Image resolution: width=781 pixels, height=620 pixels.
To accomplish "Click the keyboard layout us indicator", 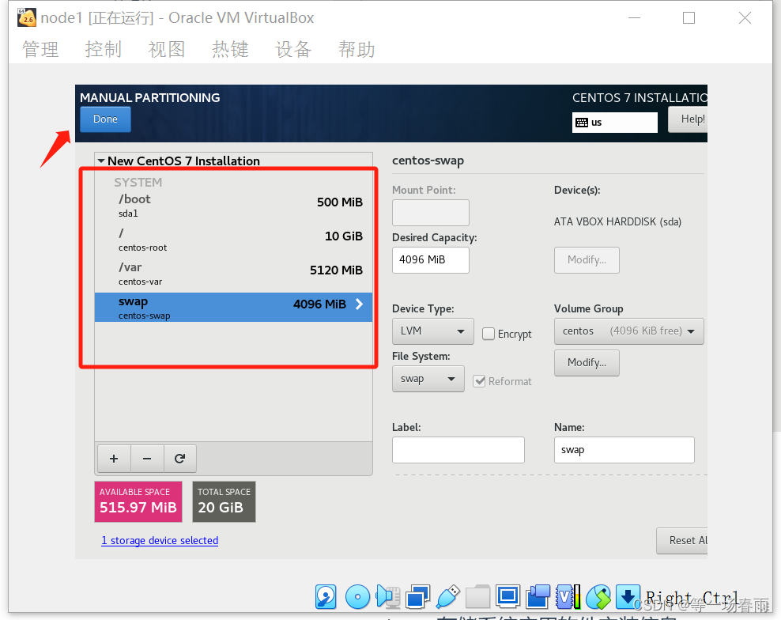I will click(615, 122).
